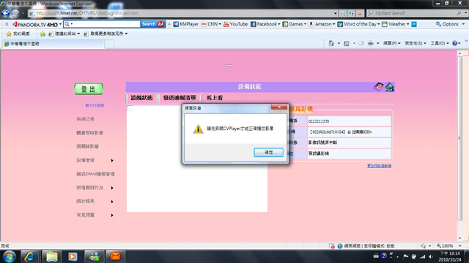Open Windows Media Player taskbar icon

[x=73, y=256]
